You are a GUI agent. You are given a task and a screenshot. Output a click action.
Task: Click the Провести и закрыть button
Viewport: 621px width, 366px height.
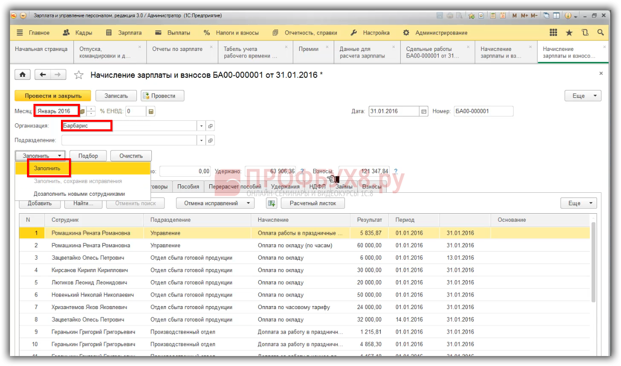[x=52, y=96]
